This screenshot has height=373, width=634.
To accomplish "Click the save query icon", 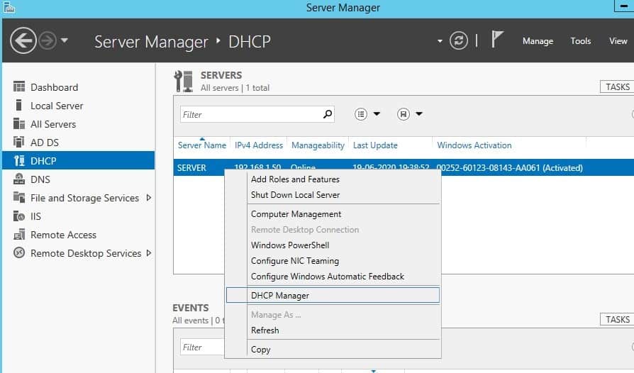I will (404, 114).
